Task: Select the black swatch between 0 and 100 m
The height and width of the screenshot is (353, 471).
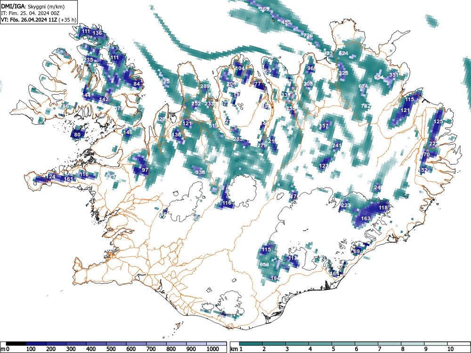Action: (x=16, y=344)
